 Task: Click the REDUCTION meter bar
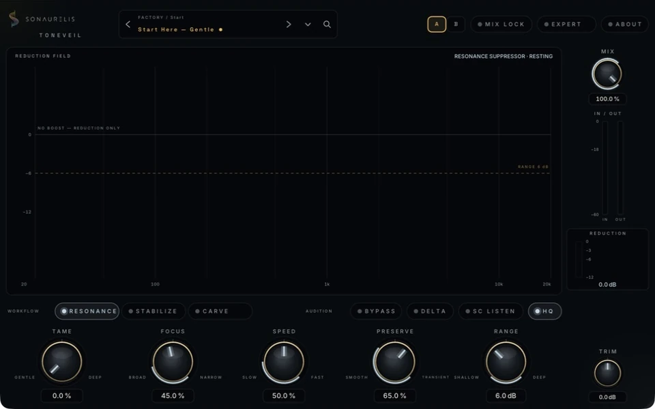(579, 259)
